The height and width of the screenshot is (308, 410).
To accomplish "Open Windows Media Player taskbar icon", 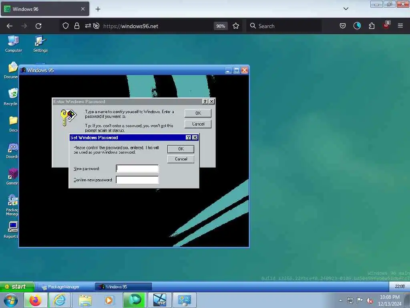I will (x=109, y=300).
